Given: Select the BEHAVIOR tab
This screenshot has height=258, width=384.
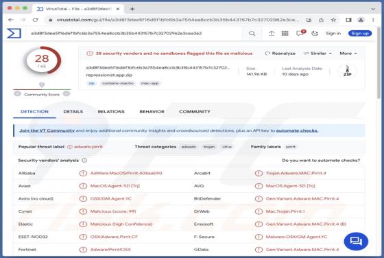Looking at the screenshot, I should click(x=152, y=112).
